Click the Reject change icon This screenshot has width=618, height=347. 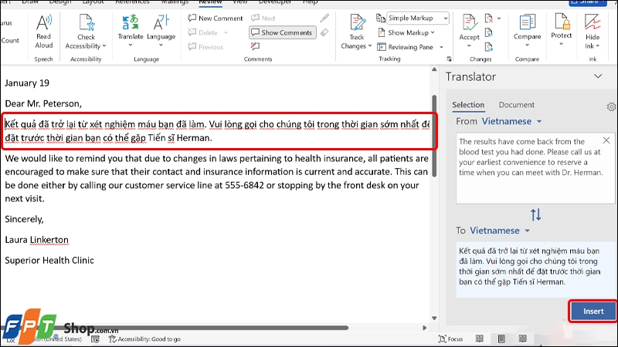[489, 18]
